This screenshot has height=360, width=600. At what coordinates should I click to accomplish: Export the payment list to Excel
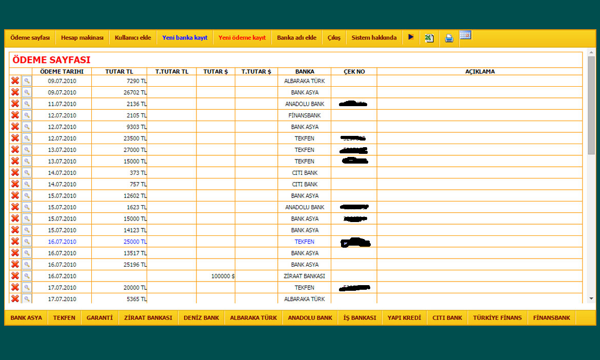pos(429,38)
